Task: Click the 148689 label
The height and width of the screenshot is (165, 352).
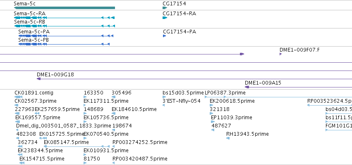Action: (93, 109)
